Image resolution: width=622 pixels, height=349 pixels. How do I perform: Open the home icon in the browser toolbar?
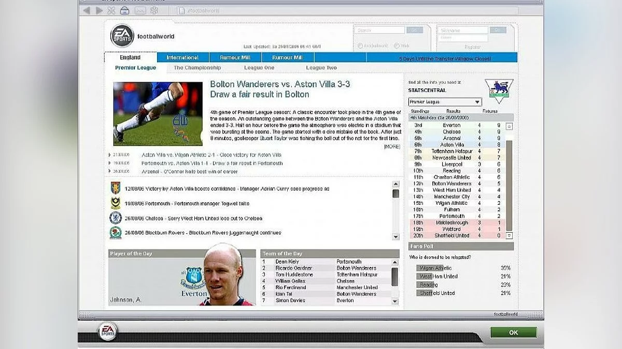[x=125, y=10]
